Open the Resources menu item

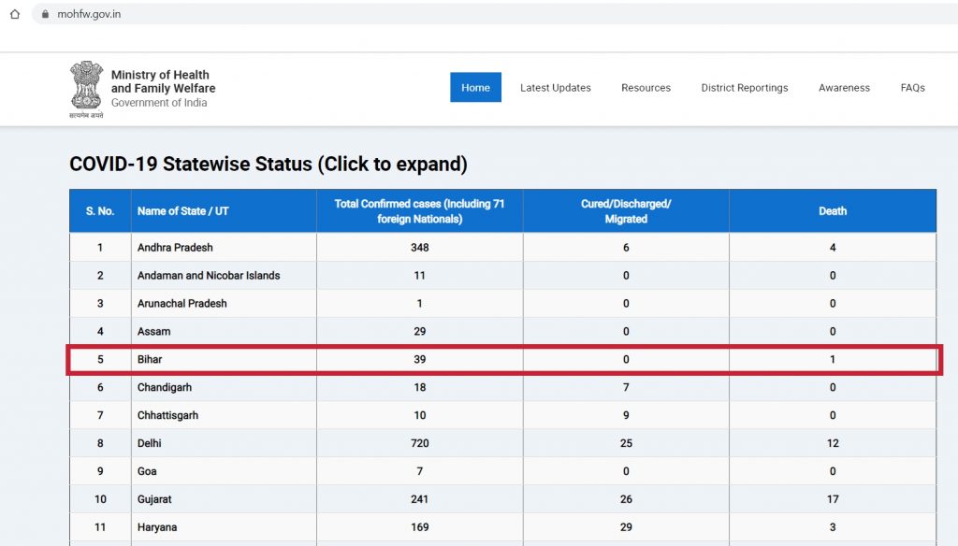(x=646, y=87)
